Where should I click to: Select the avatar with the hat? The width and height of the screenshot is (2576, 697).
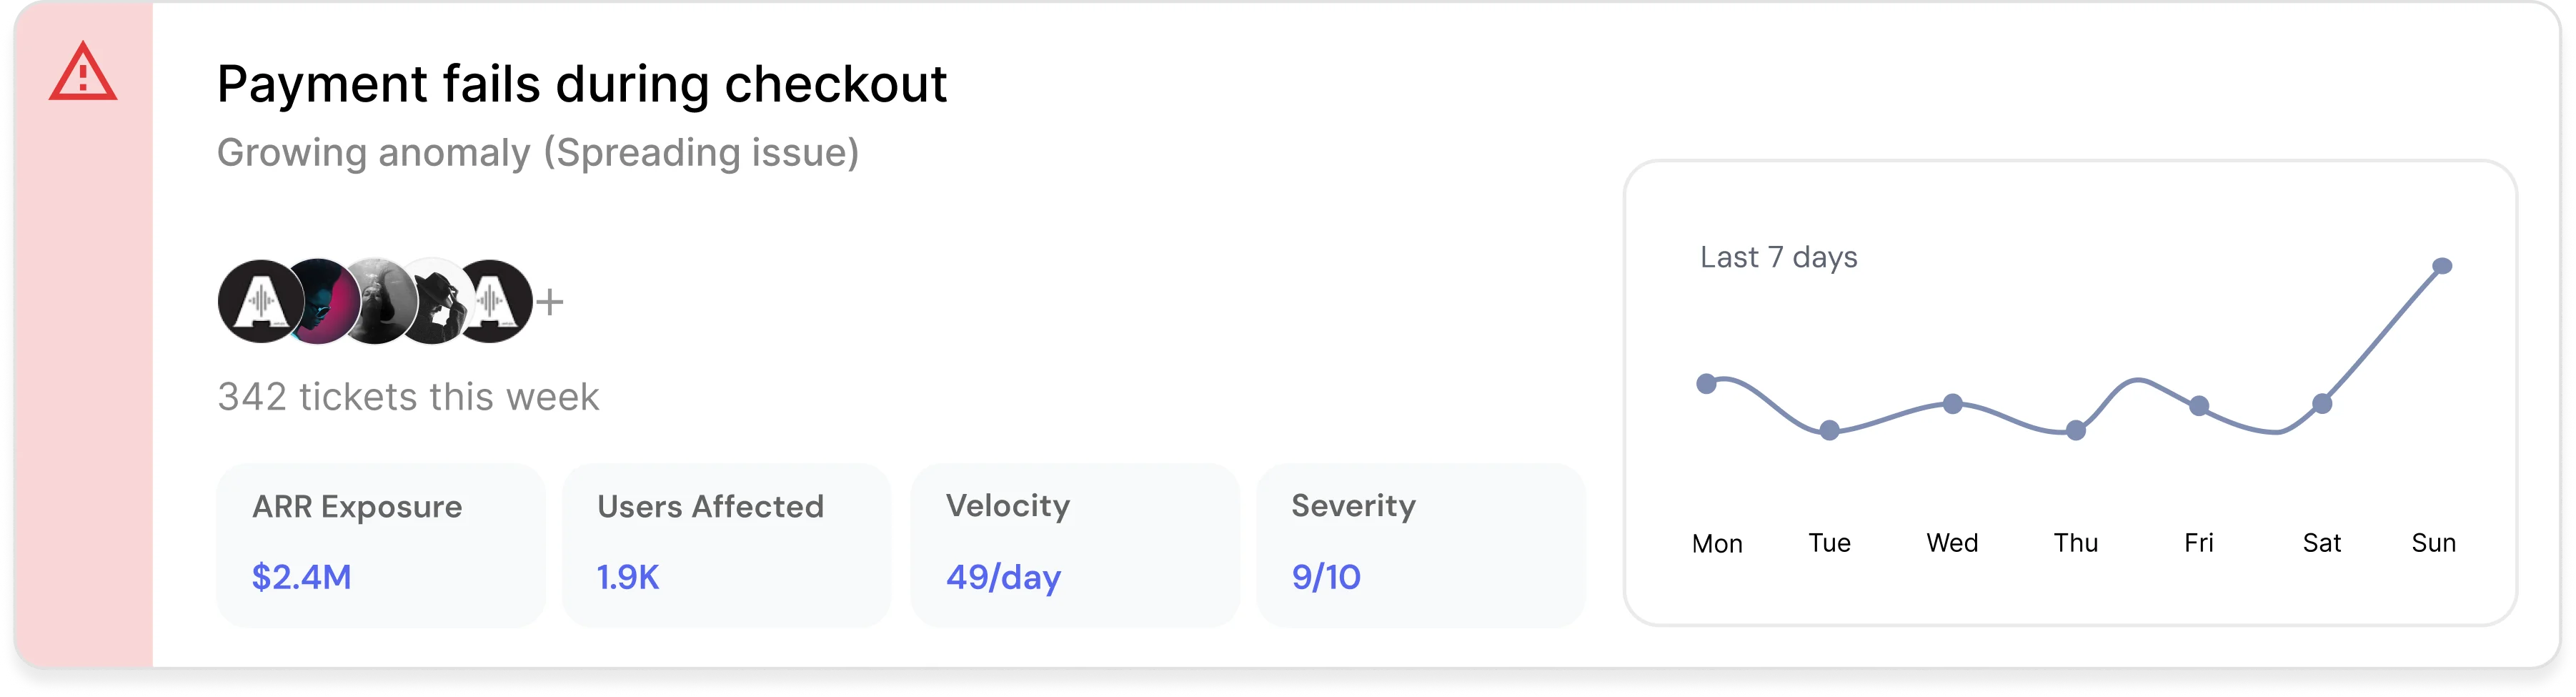pos(433,301)
